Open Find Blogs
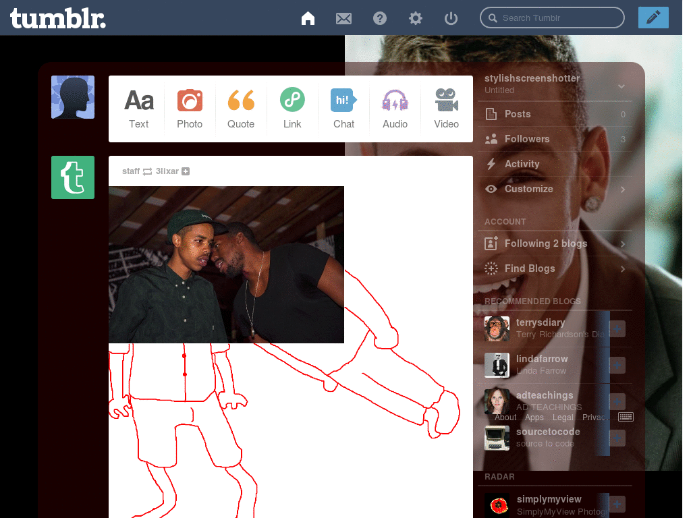Image resolution: width=691 pixels, height=518 pixels. [555, 268]
